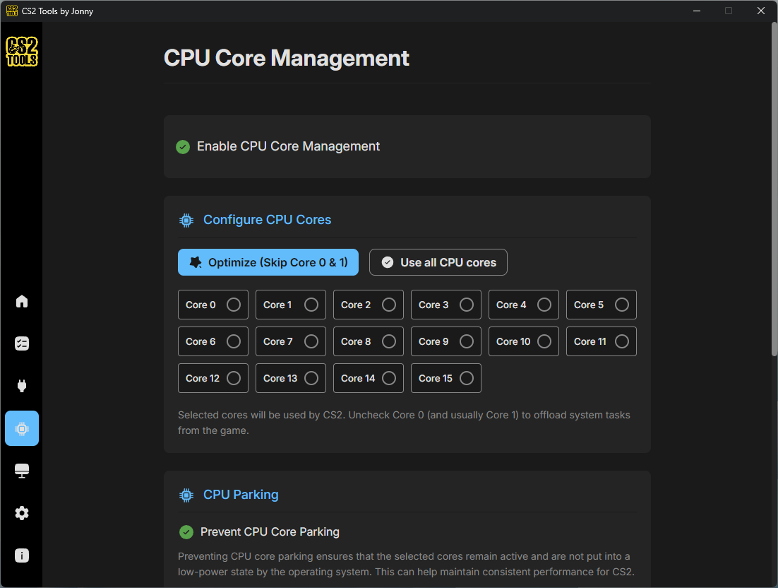
Task: Enable the Core 0 checkbox
Action: (234, 305)
